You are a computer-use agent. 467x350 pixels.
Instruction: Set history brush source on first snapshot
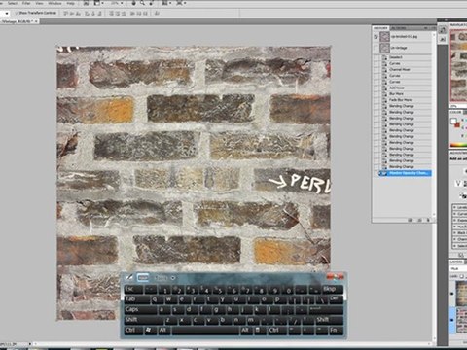pyautogui.click(x=376, y=37)
